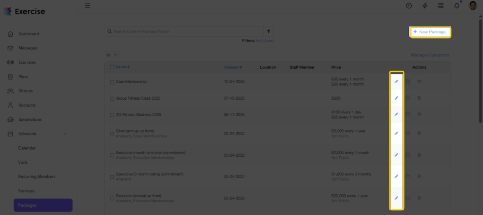The width and height of the screenshot is (483, 215).
Task: Edit Executive (annual up front) package
Action: 396,198
